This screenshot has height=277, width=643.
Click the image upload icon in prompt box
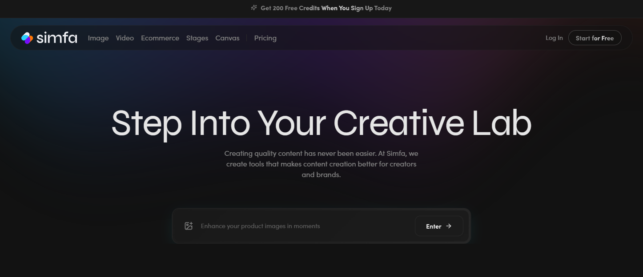click(189, 226)
